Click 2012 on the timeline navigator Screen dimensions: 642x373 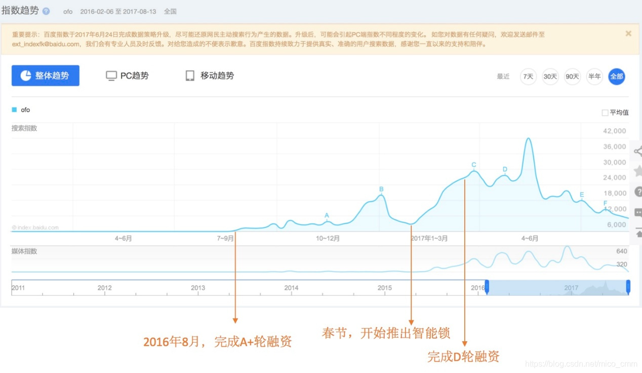[104, 288]
